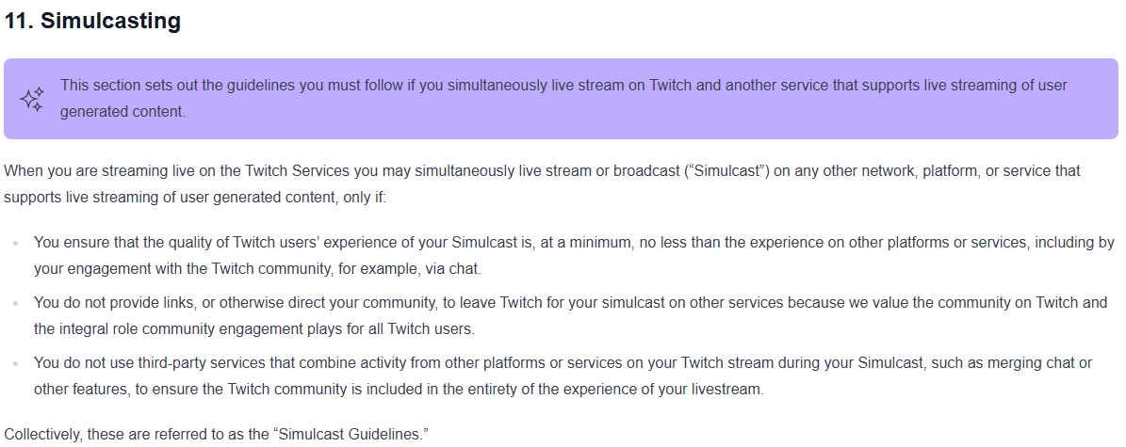The width and height of the screenshot is (1126, 447).
Task: Click the words "generated content." in the purple box
Action: point(123,111)
